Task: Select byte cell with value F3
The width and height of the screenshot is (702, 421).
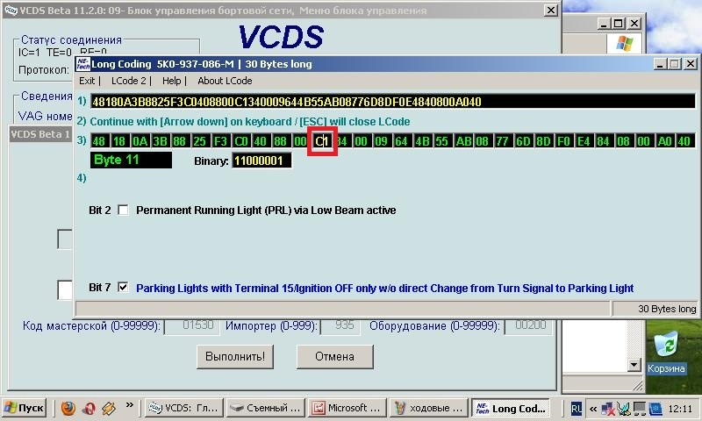Action: pyautogui.click(x=220, y=141)
